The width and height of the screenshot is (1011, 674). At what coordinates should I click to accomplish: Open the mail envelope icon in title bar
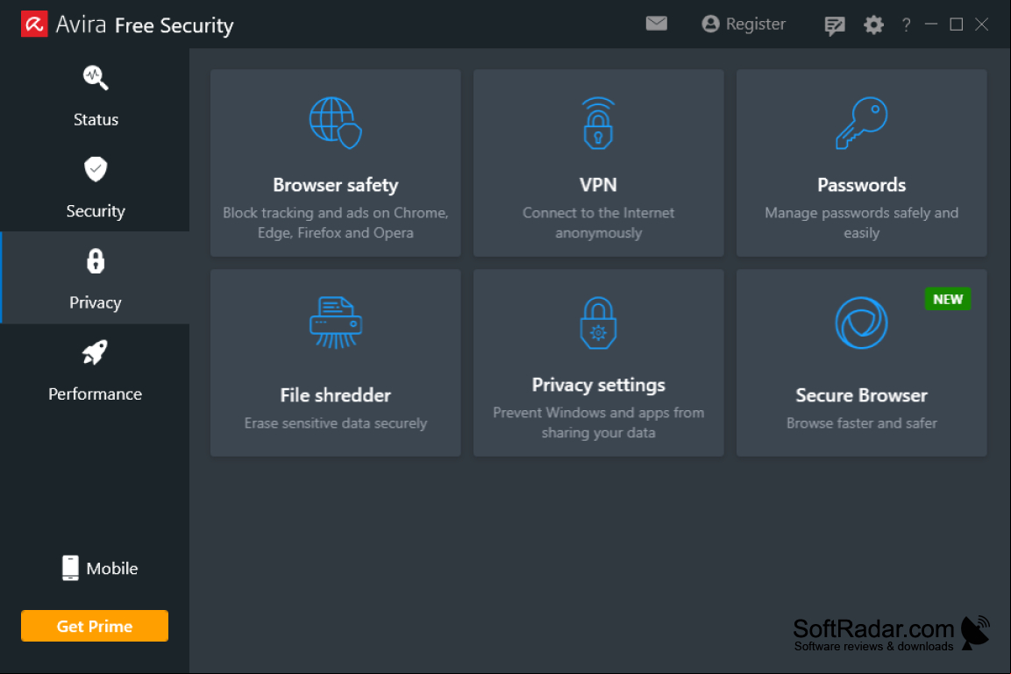657,24
